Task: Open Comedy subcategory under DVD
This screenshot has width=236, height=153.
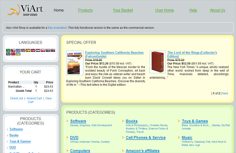Action: [x=105, y=142]
